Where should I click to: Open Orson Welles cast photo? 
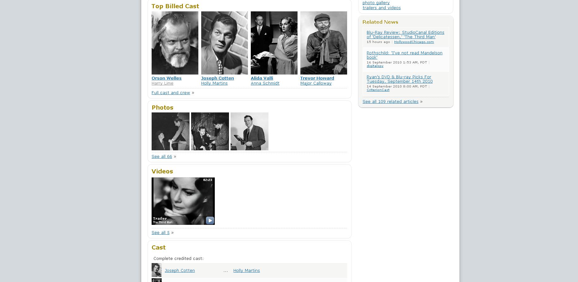(x=175, y=43)
